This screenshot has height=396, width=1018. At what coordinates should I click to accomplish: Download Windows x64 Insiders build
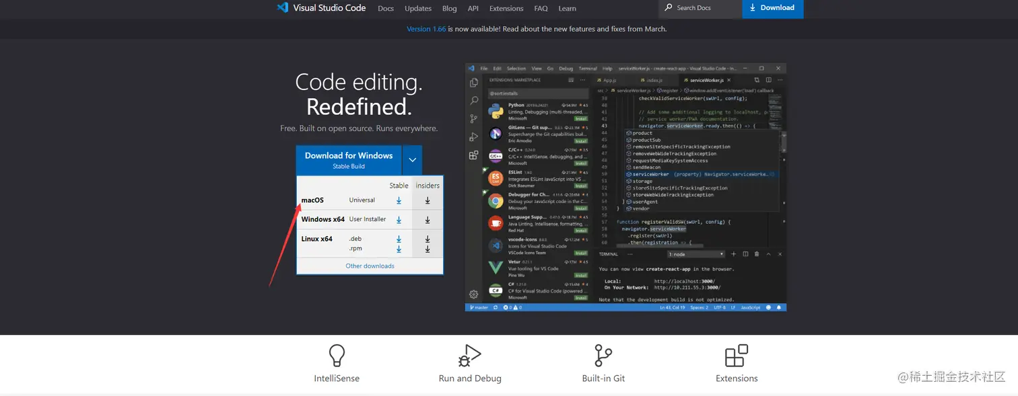[428, 220]
